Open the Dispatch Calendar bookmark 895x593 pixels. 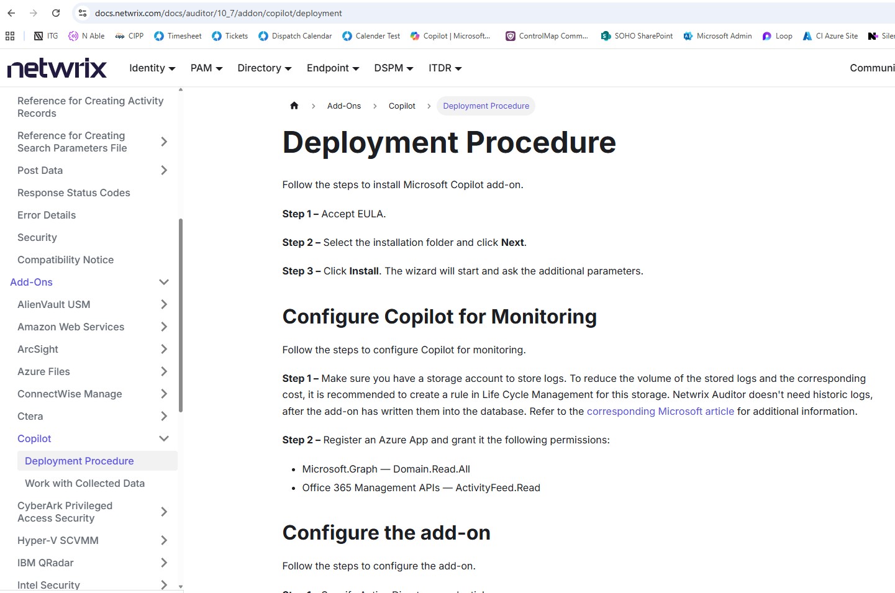coord(295,36)
